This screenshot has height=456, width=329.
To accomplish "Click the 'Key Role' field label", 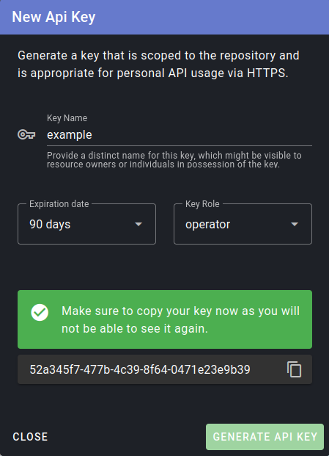I will 202,204.
